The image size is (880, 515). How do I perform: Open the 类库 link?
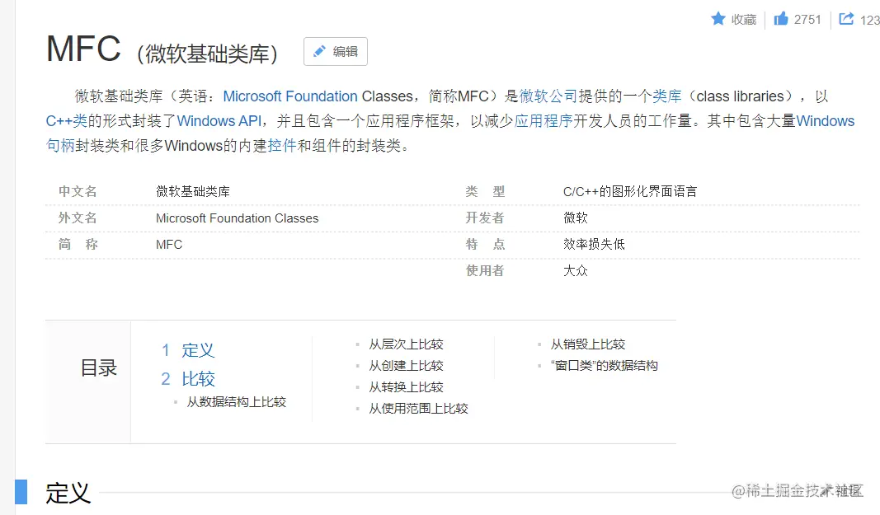click(666, 96)
